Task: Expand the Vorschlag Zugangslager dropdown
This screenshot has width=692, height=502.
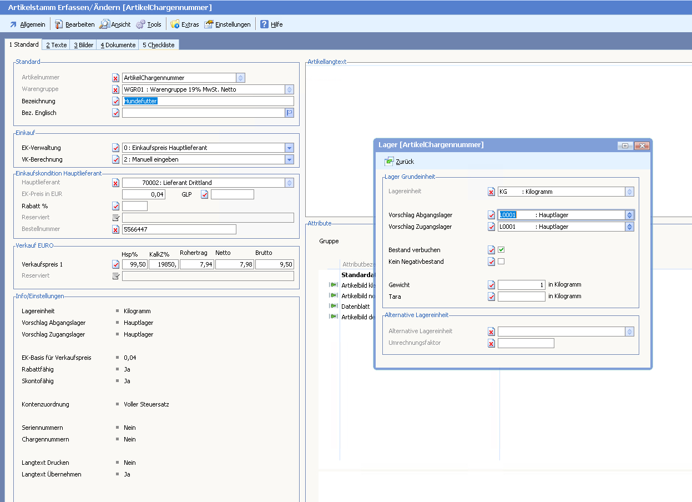Action: tap(629, 227)
